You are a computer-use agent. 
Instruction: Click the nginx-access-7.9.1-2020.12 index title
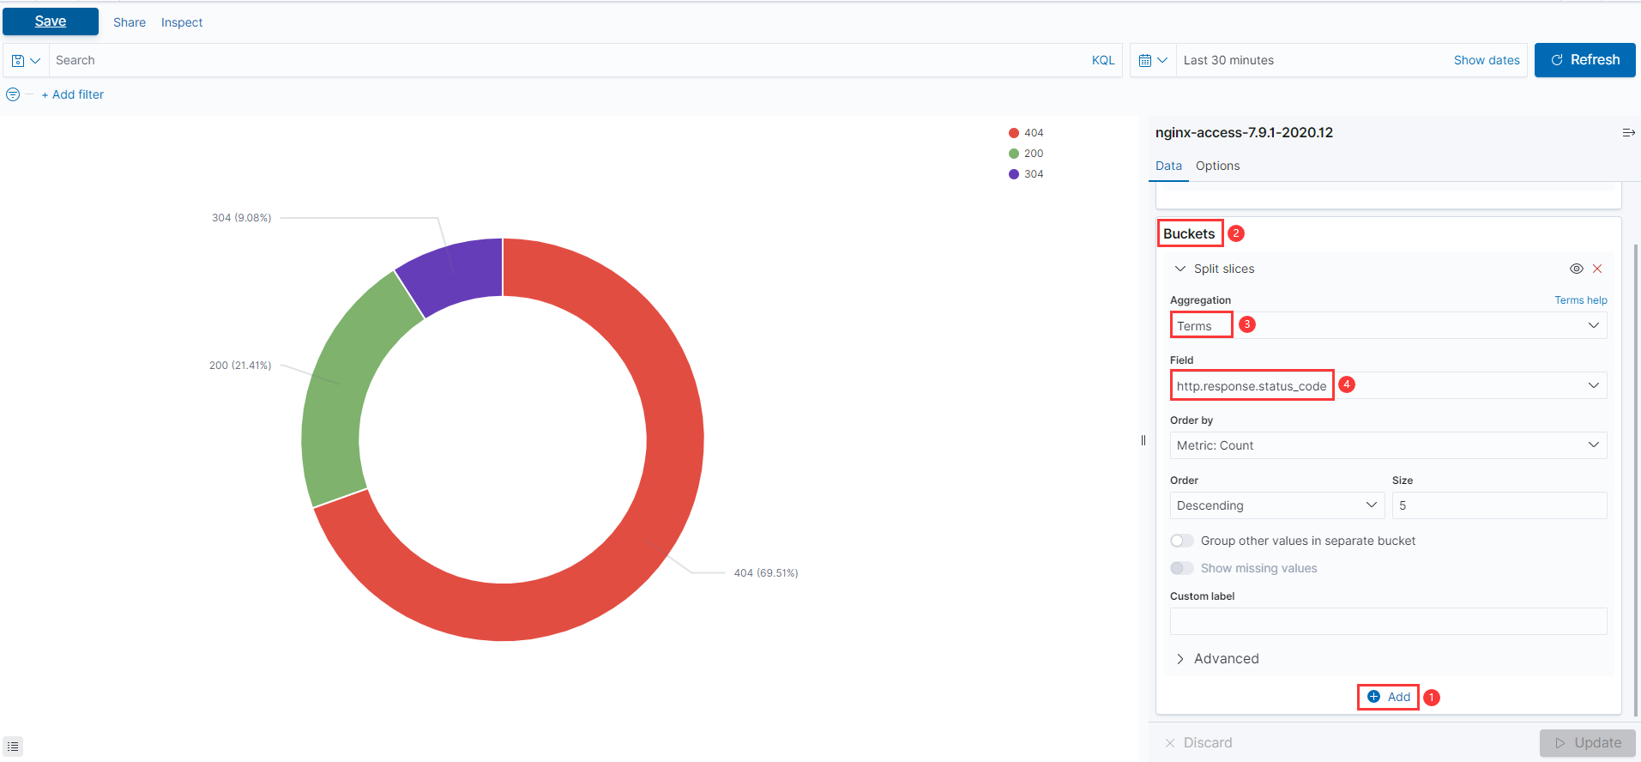1244,133
